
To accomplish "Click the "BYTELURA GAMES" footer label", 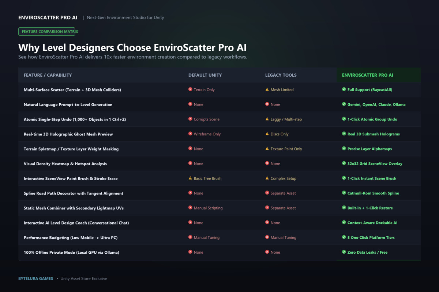I will (36, 278).
